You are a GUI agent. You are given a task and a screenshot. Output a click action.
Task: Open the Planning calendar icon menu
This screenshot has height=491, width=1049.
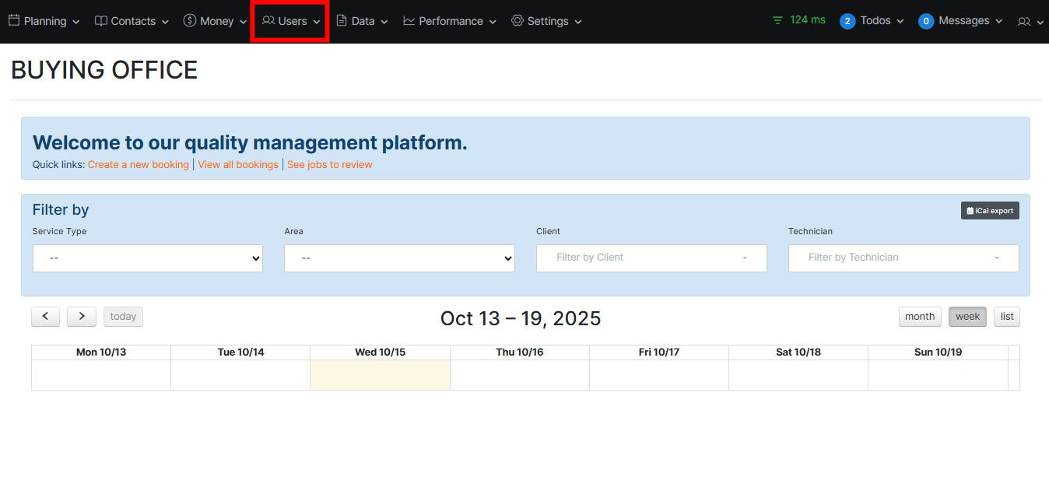click(14, 21)
